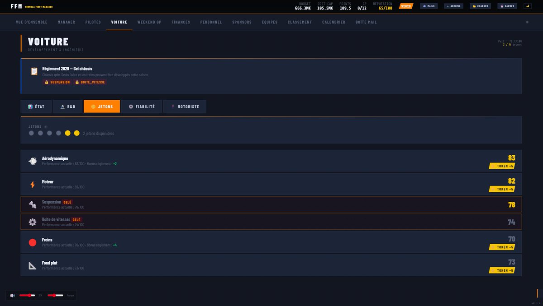Select the Jetons tab
The image size is (543, 306).
102,107
